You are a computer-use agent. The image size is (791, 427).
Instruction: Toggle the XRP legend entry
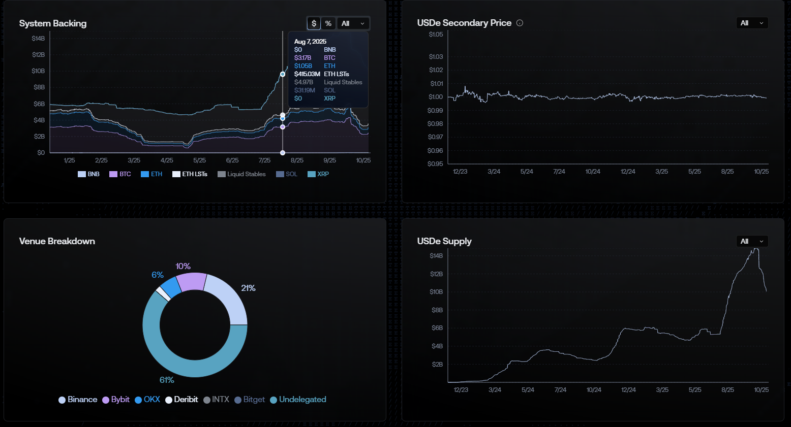(x=318, y=174)
